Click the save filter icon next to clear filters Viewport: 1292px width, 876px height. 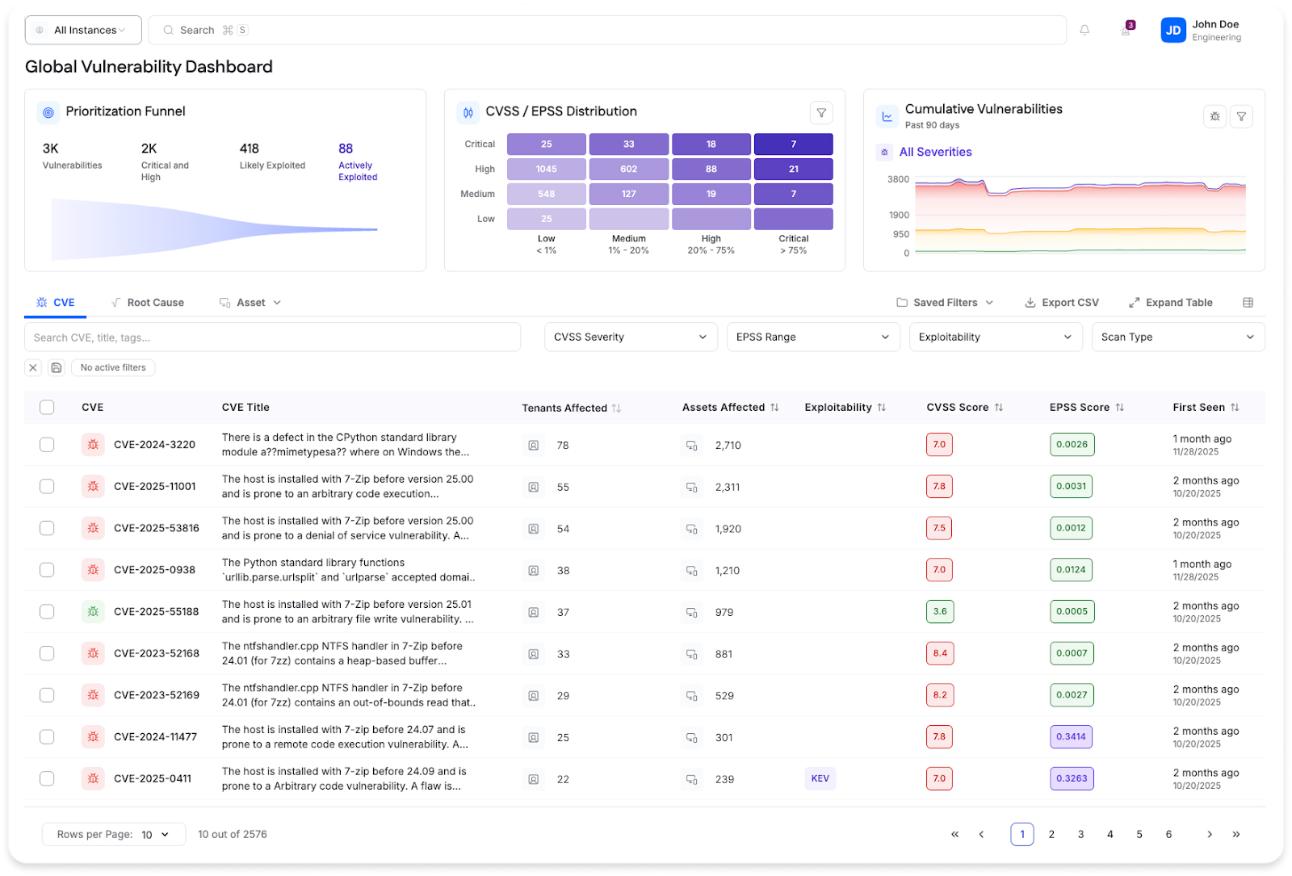click(56, 367)
